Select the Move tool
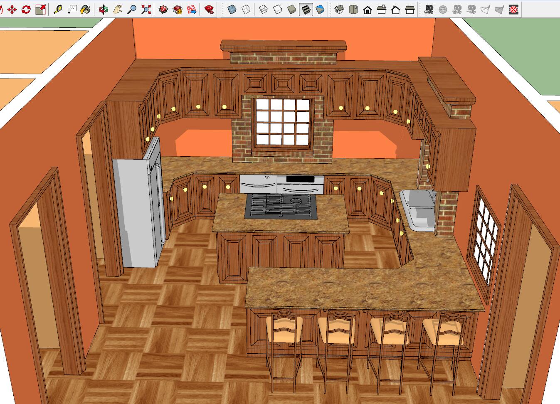Viewport: 560px width, 404px height. tap(12, 9)
